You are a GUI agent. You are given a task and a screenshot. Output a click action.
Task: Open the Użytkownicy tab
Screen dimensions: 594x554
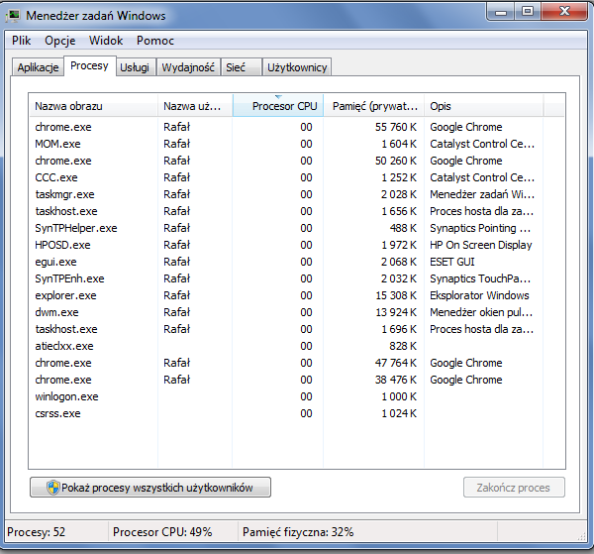coord(297,67)
